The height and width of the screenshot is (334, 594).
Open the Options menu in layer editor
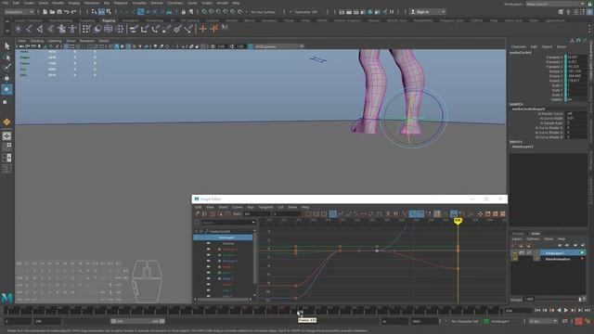(x=533, y=239)
